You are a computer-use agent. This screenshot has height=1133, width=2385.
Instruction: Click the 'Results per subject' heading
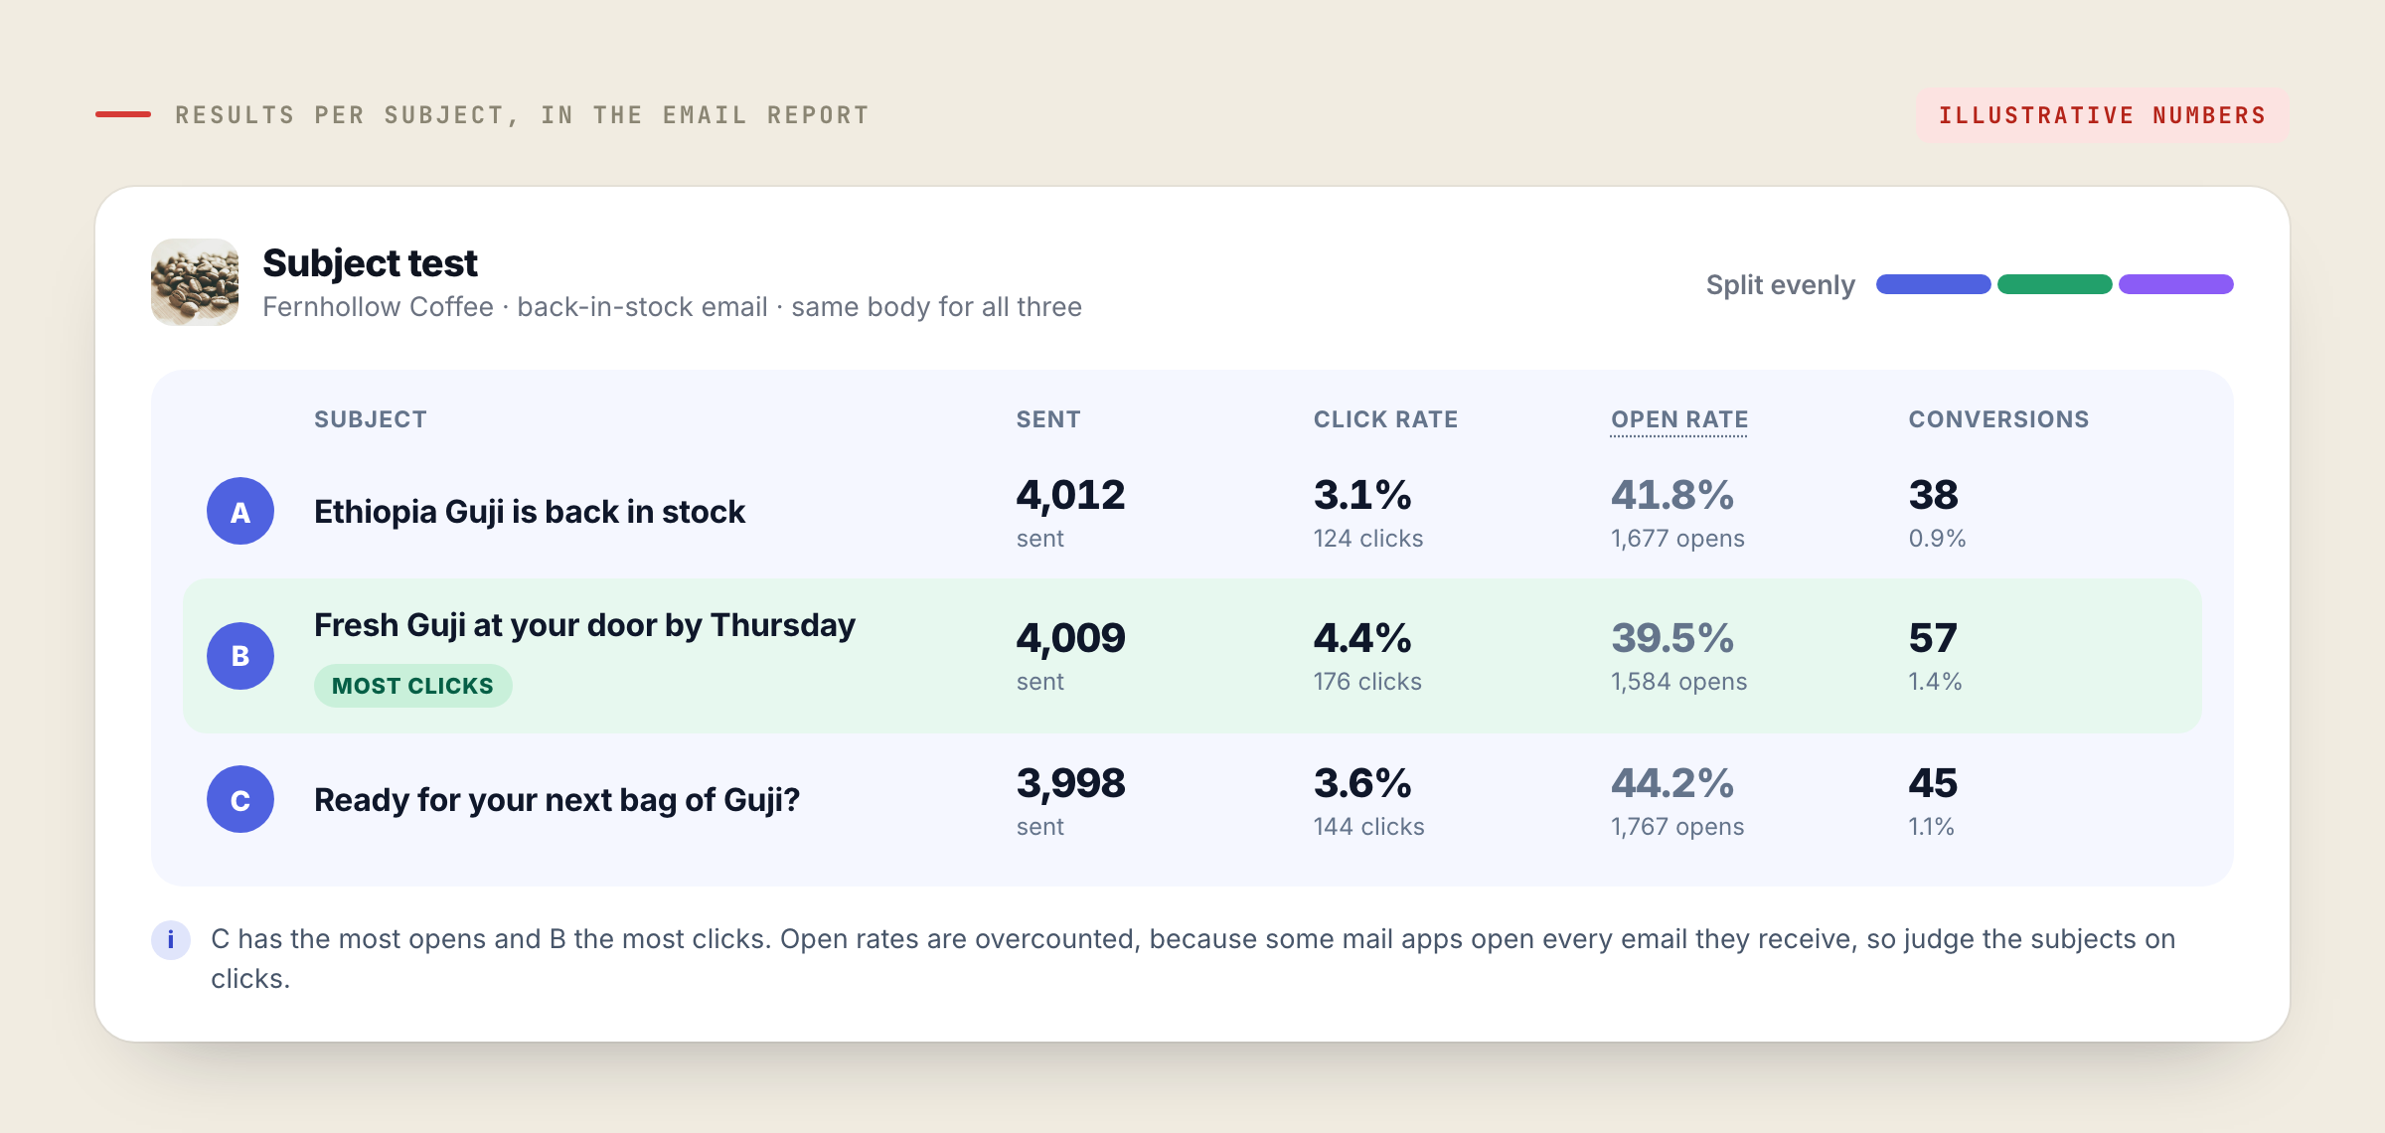(522, 115)
